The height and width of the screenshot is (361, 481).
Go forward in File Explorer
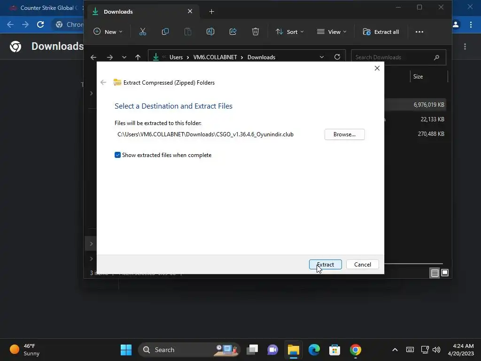pos(110,57)
